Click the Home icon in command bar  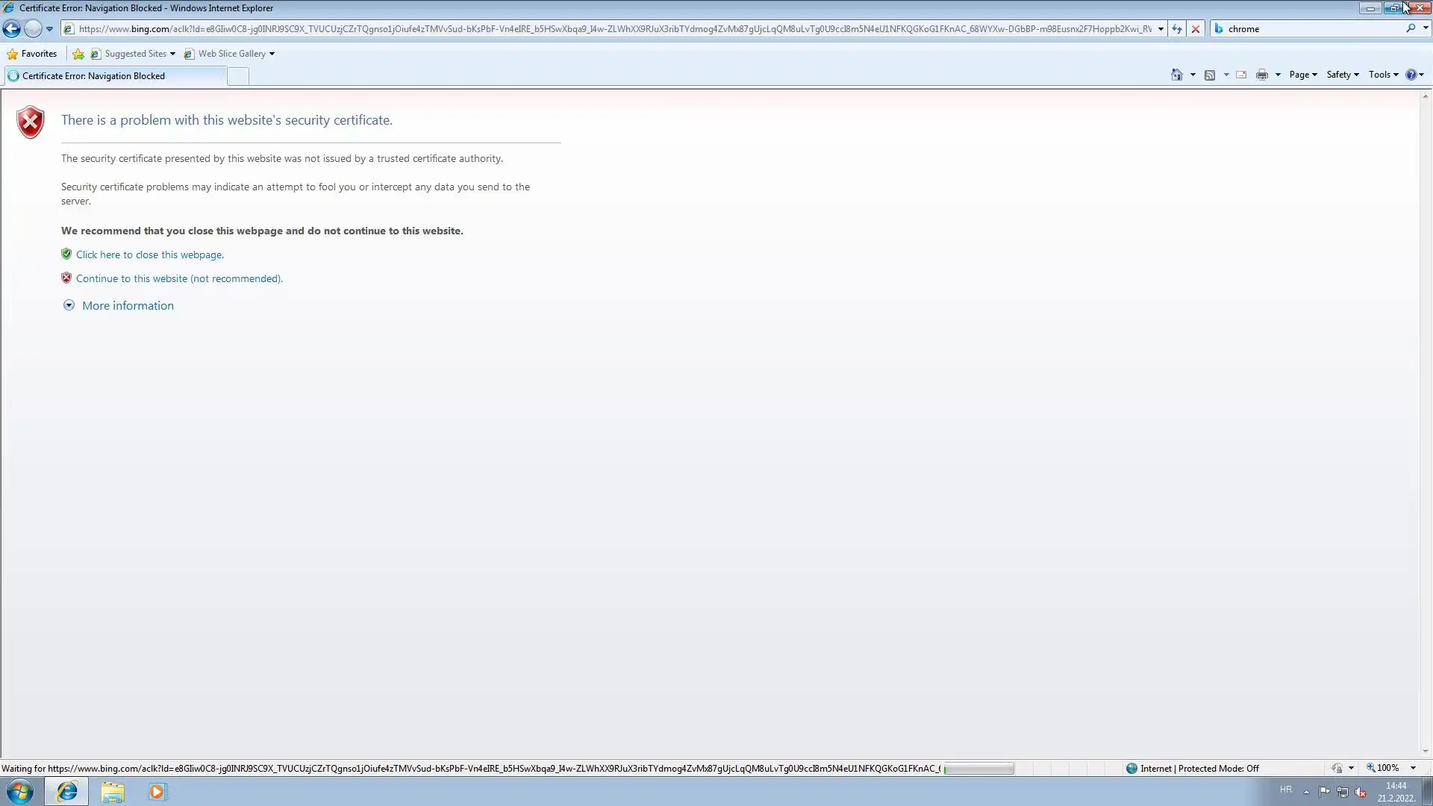click(1177, 75)
